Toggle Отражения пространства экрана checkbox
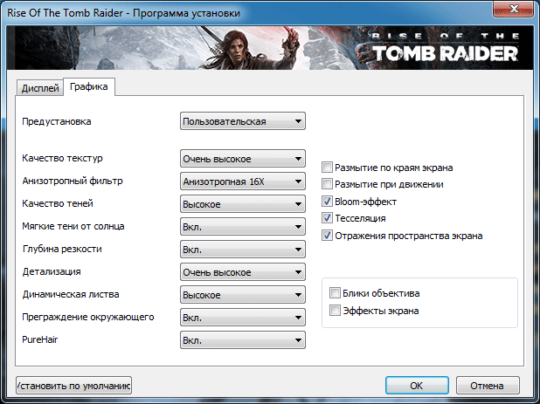The width and height of the screenshot is (540, 404). pos(327,236)
